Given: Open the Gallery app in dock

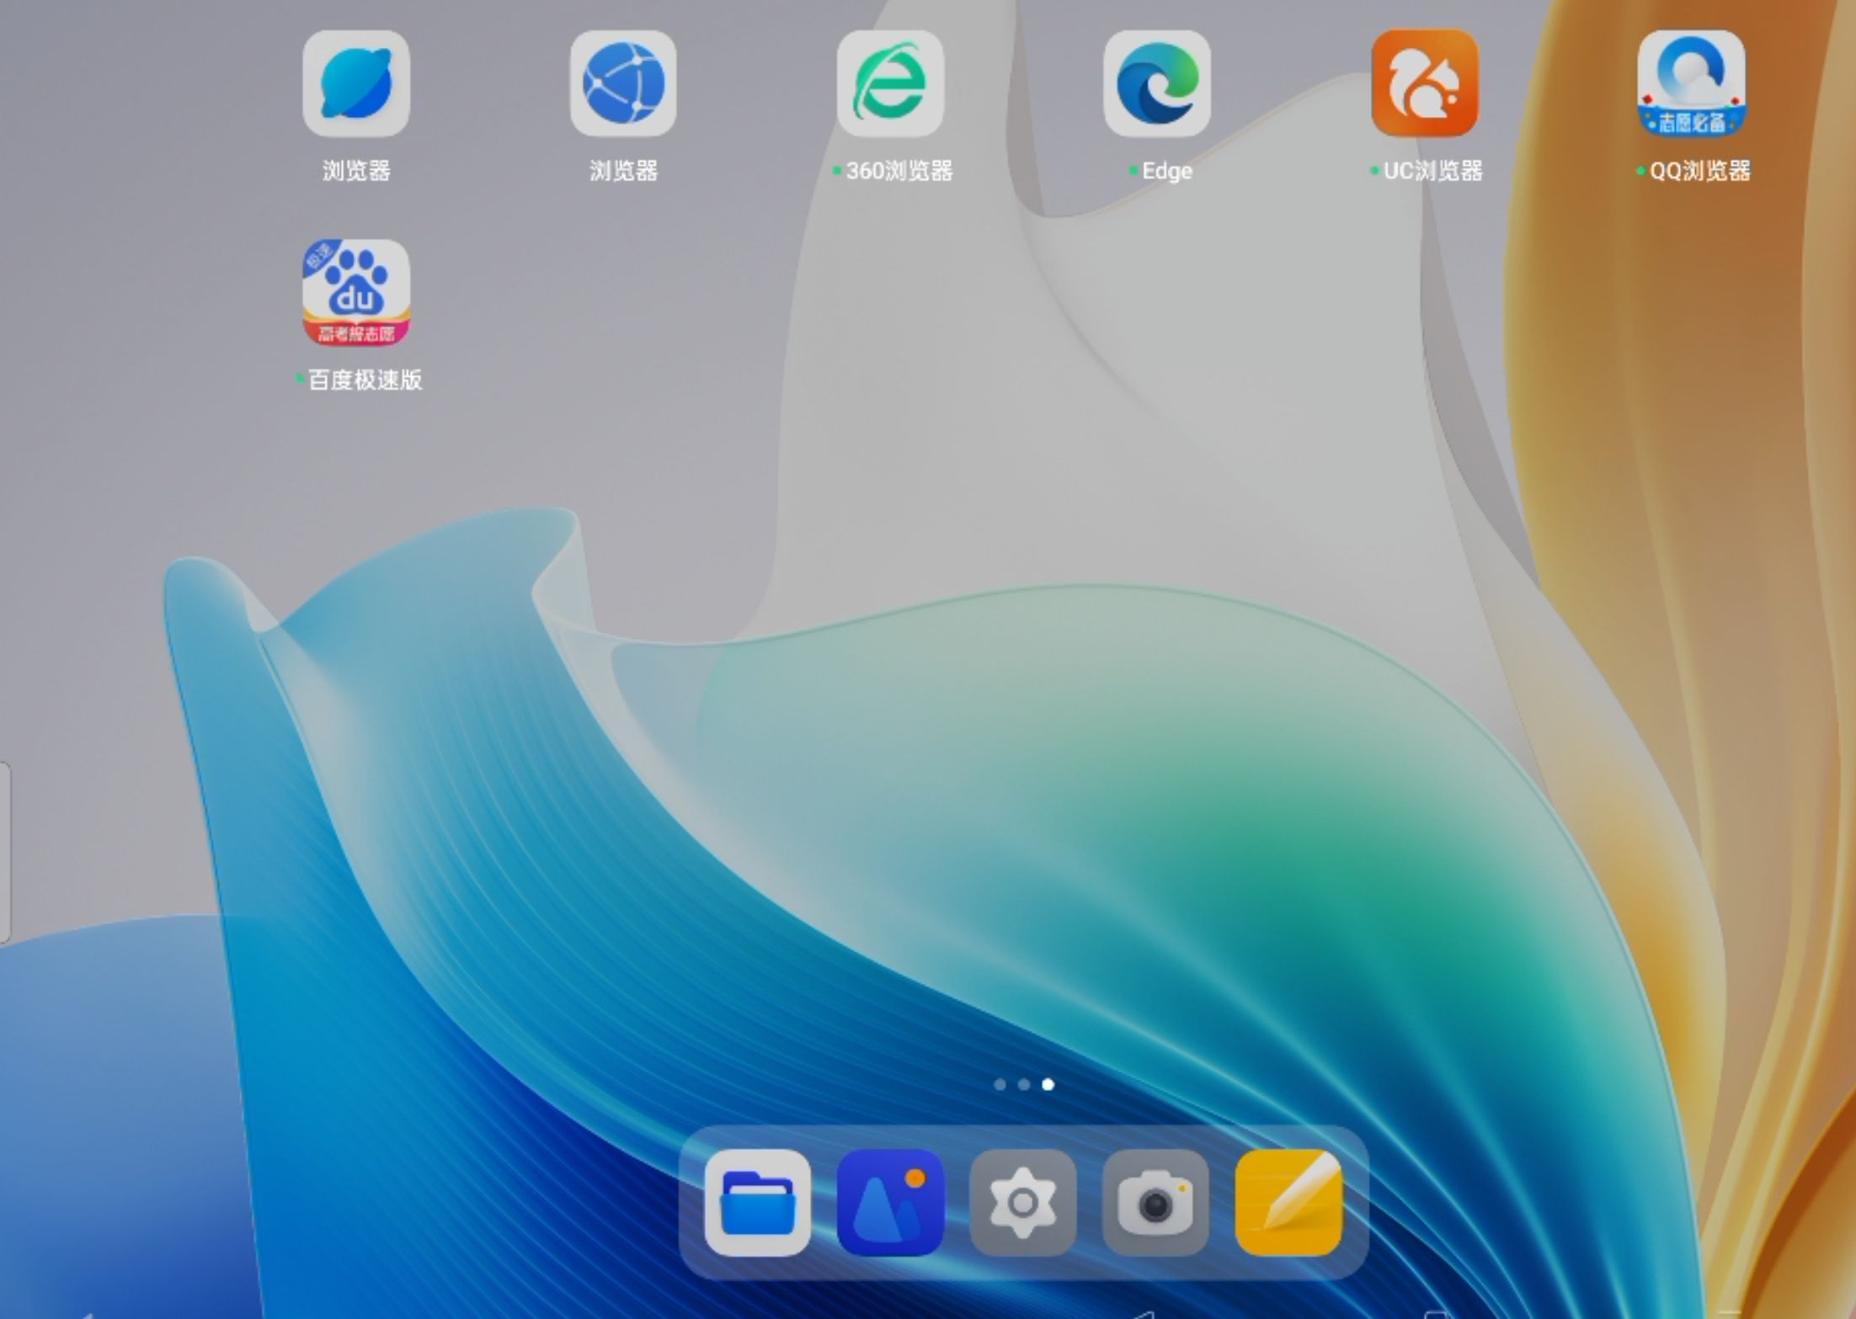Looking at the screenshot, I should point(890,1202).
